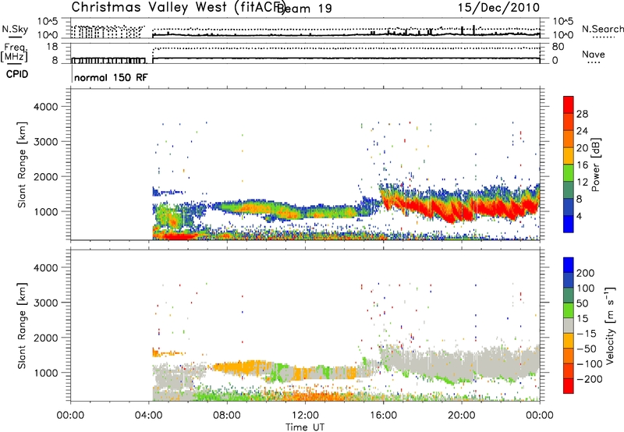The height and width of the screenshot is (432, 624).
Task: Click the '80' Nave axis tick
Action: (558, 47)
